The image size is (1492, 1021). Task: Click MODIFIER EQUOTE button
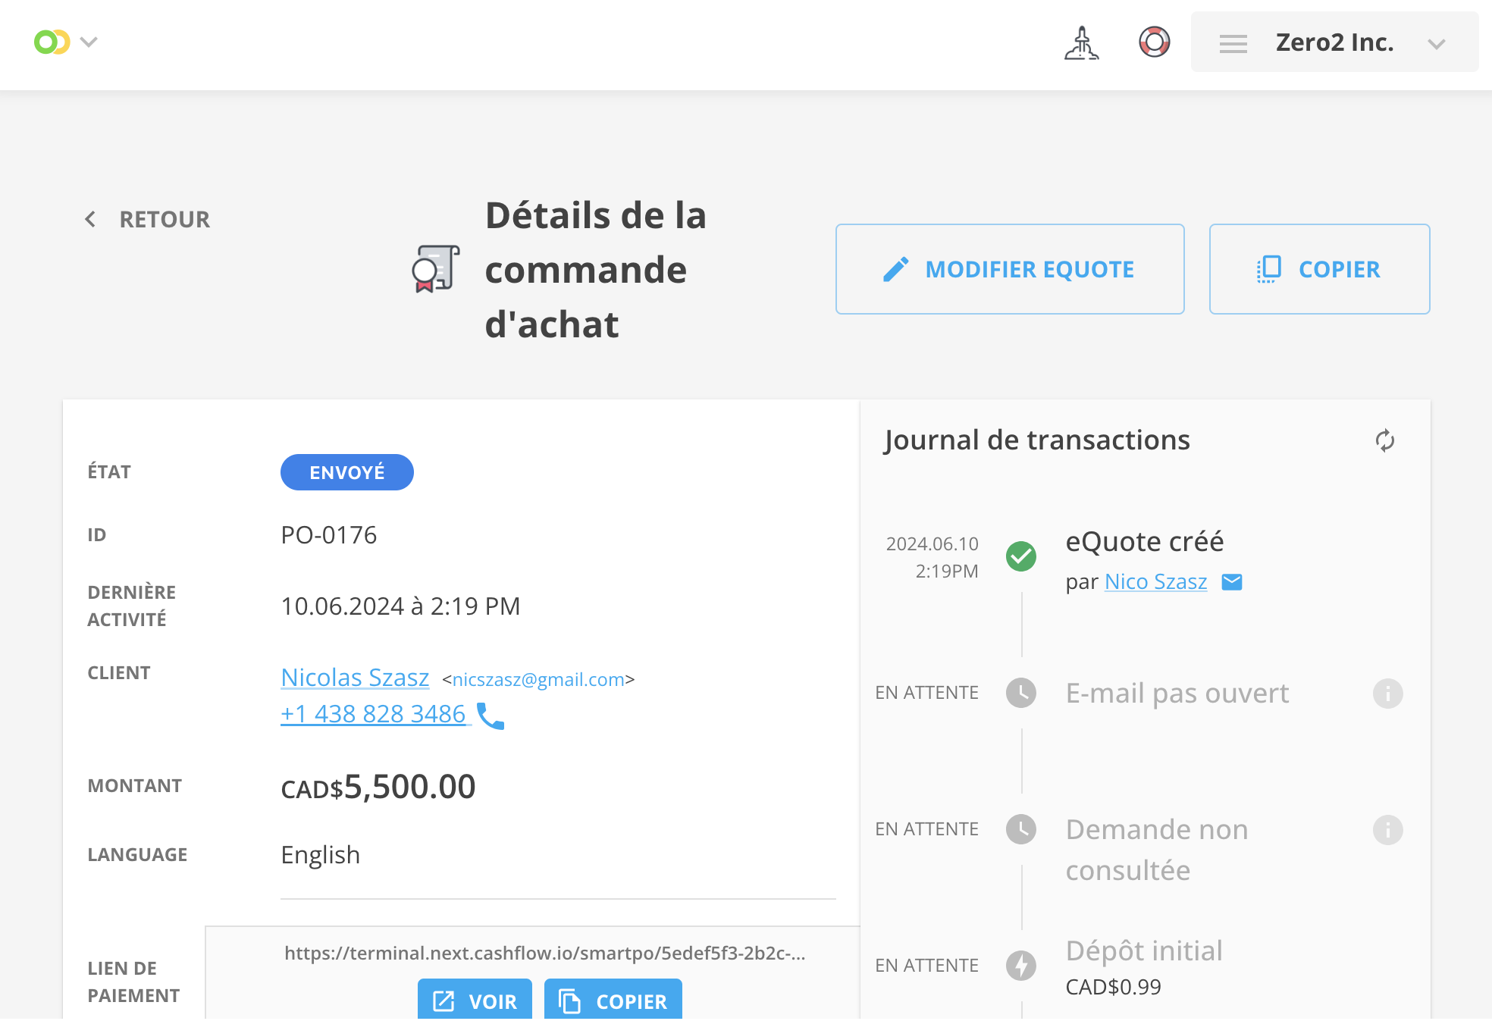click(1010, 269)
